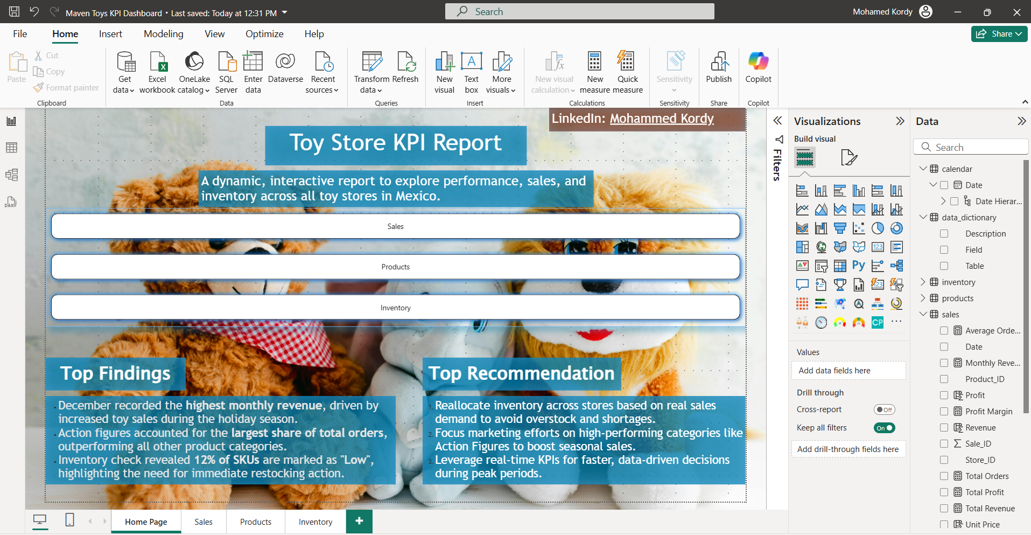This screenshot has height=535, width=1031.
Task: Pick the Scatter chart visualization
Action: 859,228
